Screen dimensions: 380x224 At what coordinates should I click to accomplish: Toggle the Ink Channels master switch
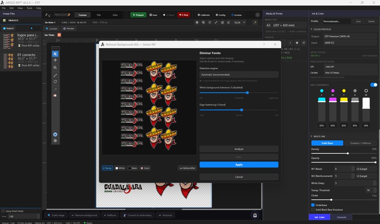374,84
